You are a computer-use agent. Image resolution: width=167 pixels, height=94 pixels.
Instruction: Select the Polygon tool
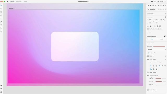click(1, 15)
